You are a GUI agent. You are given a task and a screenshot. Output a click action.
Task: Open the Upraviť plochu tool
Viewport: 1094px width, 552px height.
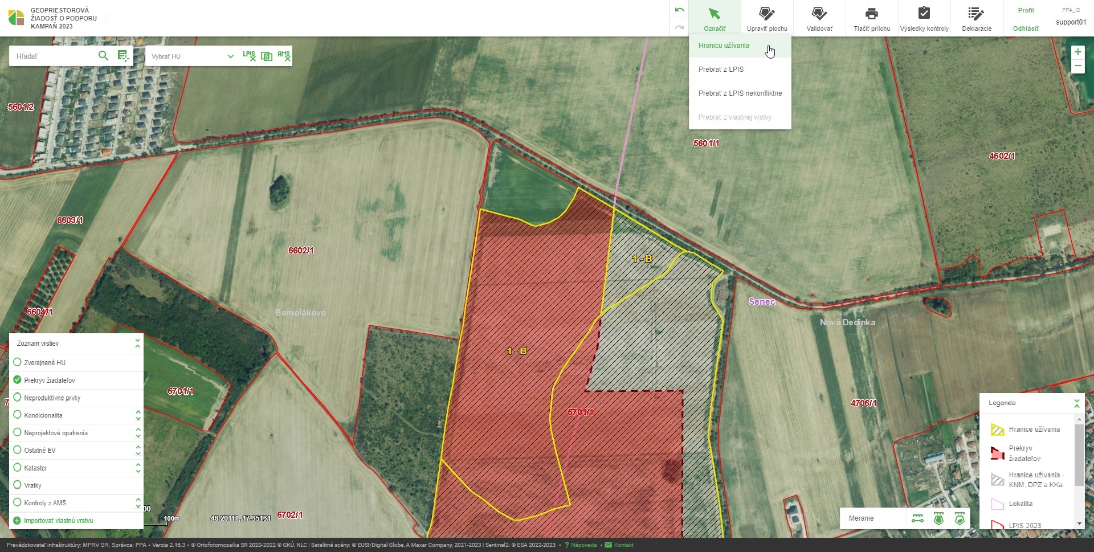click(x=767, y=18)
